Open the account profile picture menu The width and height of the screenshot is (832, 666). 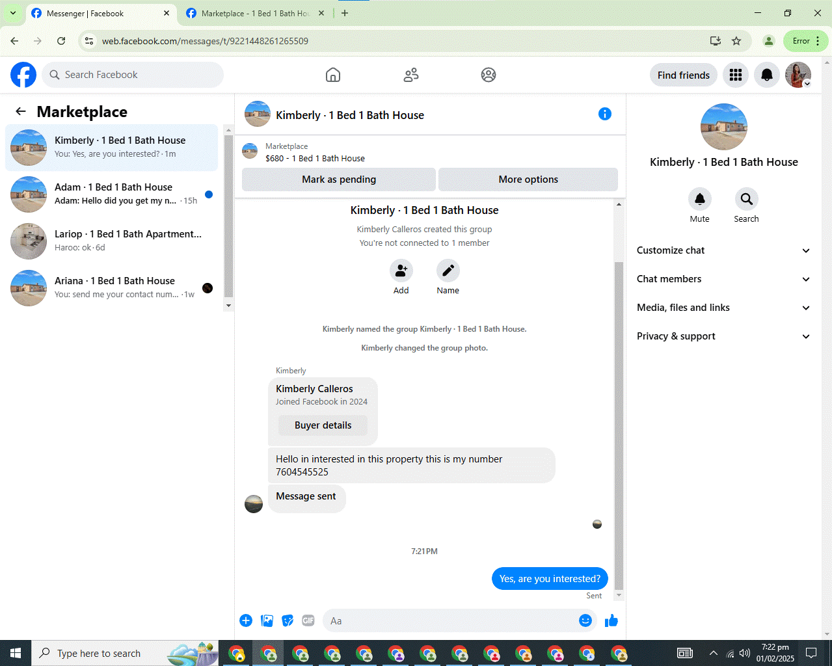798,75
